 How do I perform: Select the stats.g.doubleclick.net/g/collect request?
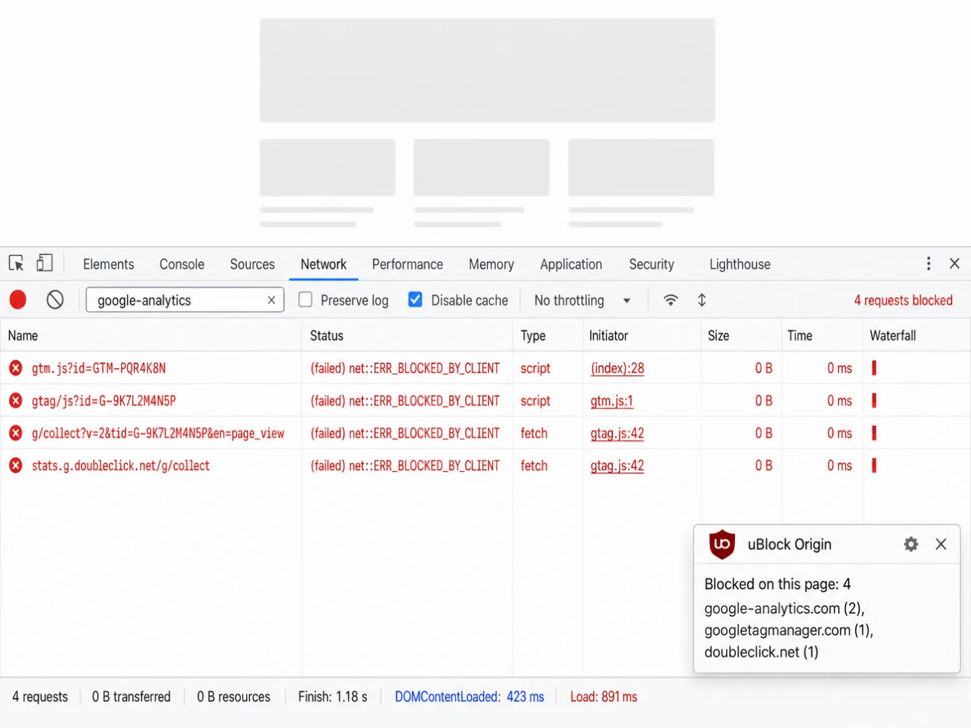click(121, 465)
